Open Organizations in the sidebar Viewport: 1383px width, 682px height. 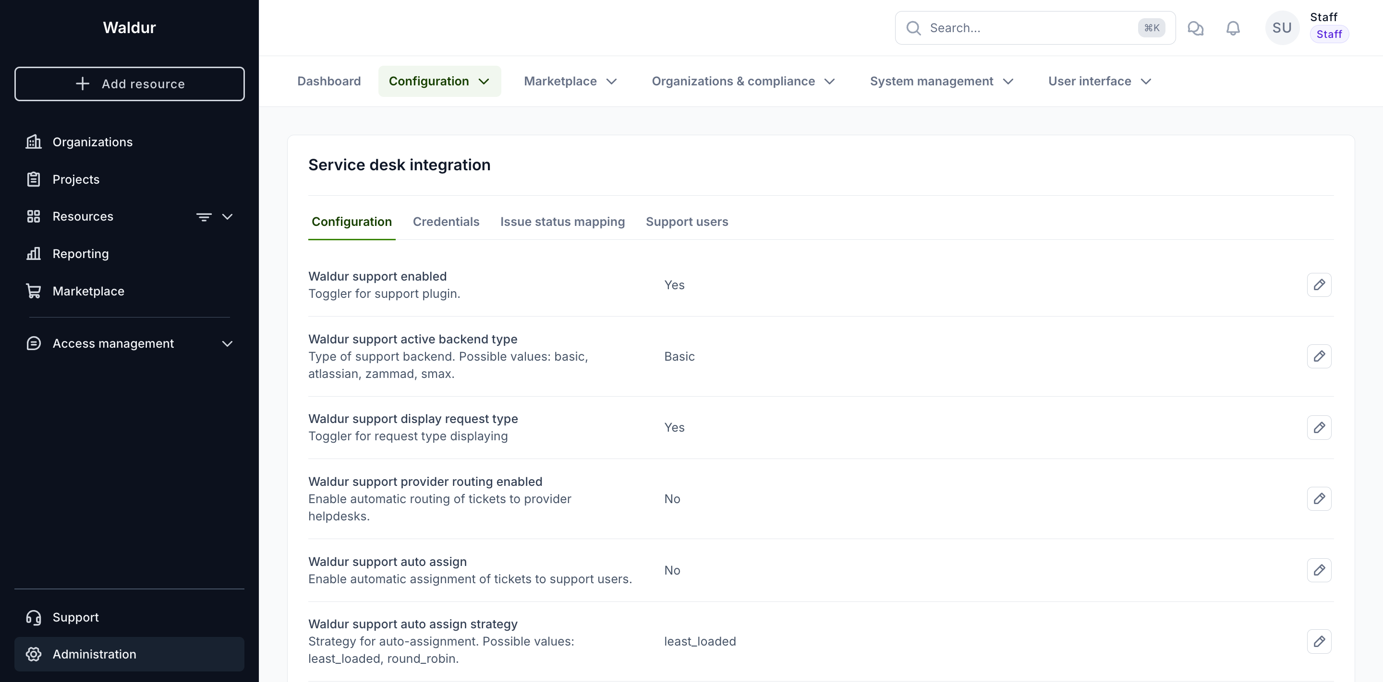[x=129, y=141]
